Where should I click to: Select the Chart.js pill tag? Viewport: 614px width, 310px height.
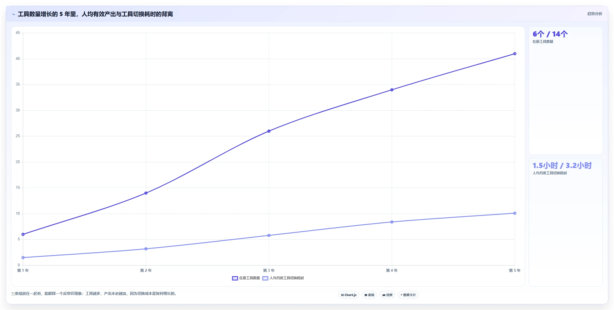[x=349, y=295]
